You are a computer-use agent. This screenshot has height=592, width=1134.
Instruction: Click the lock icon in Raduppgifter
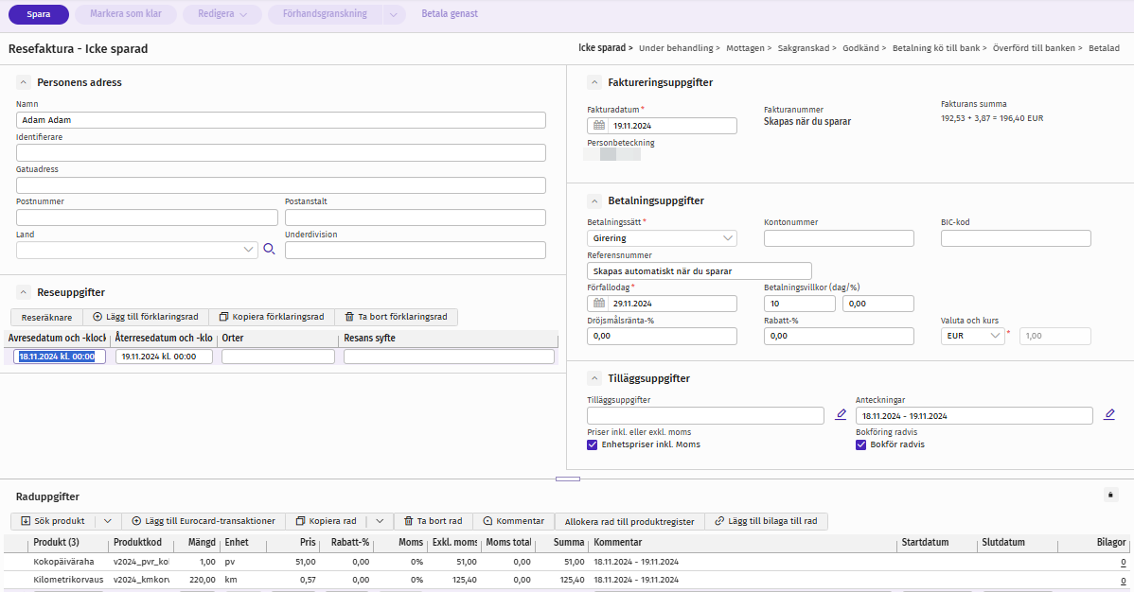(1111, 496)
